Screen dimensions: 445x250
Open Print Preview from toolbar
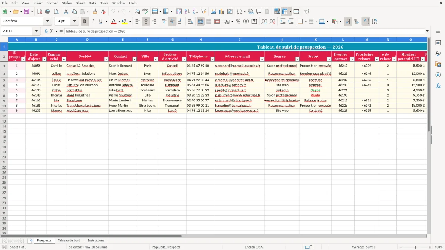pos(56,11)
